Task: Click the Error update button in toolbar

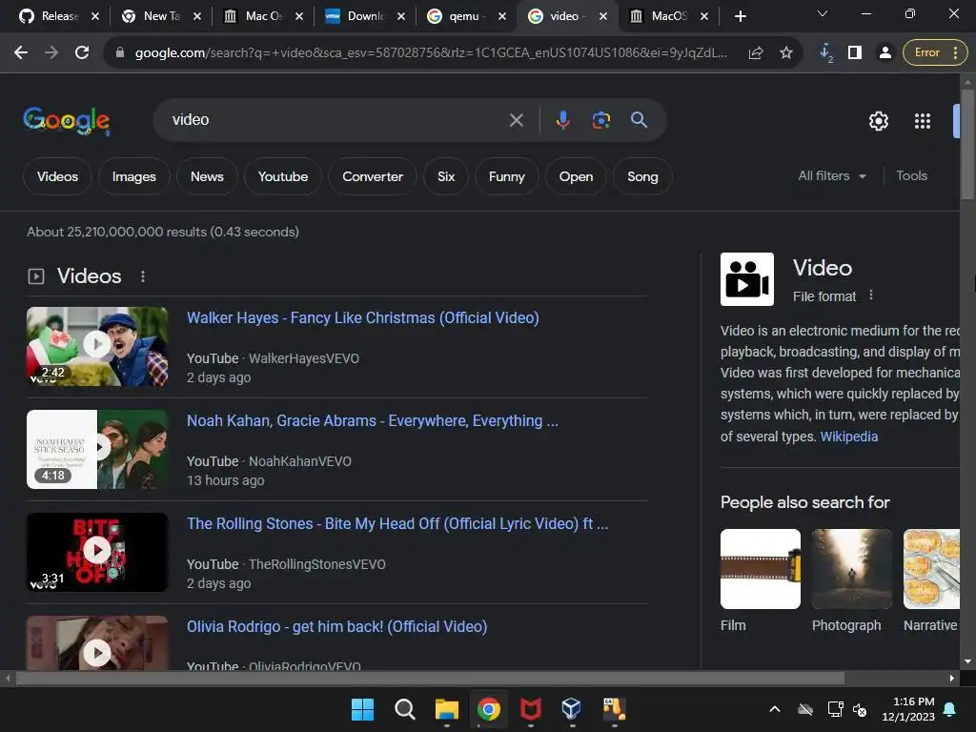Action: (x=936, y=53)
